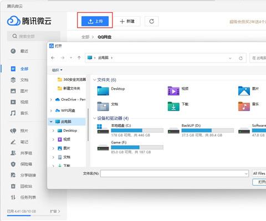Open the file name dropdown arrow
The width and height of the screenshot is (266, 221).
pyautogui.click(x=246, y=173)
